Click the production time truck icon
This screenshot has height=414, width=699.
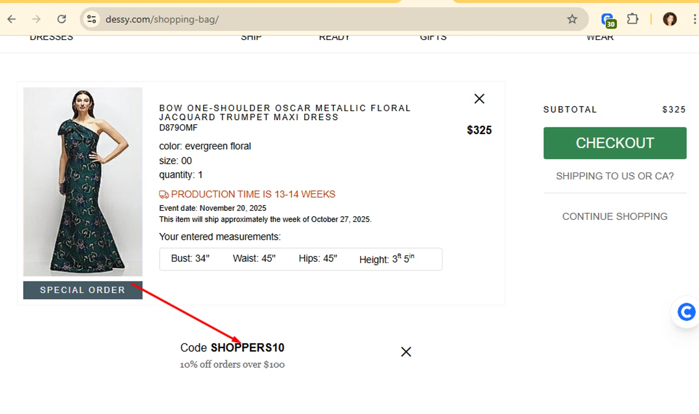(x=164, y=195)
